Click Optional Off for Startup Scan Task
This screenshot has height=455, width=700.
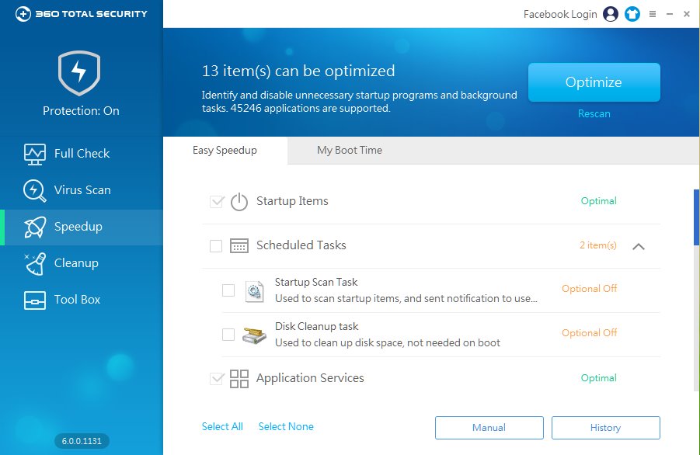[589, 289]
